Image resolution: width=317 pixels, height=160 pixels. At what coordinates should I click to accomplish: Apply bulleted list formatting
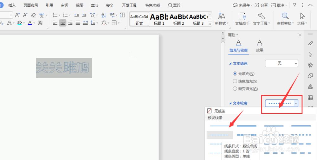tap(55, 15)
